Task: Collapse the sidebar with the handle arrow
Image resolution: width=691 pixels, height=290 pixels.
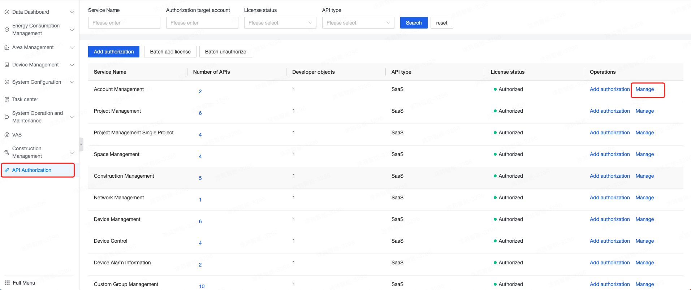Action: (x=81, y=144)
